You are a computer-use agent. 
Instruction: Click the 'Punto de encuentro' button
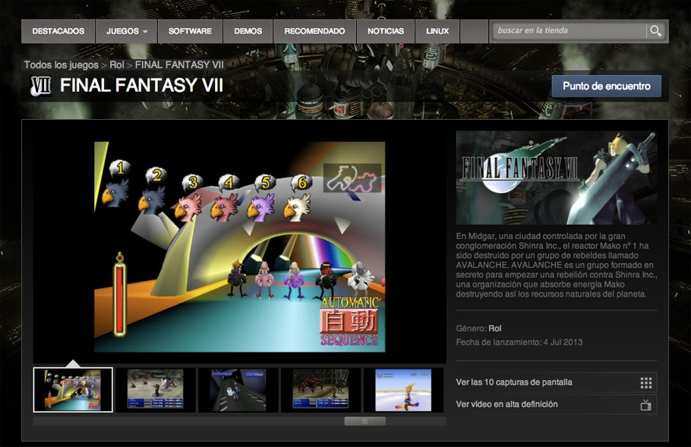[x=607, y=86]
